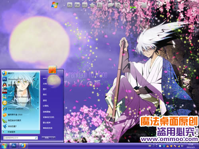Switch to Photoshop on the taskbar

(14, 145)
